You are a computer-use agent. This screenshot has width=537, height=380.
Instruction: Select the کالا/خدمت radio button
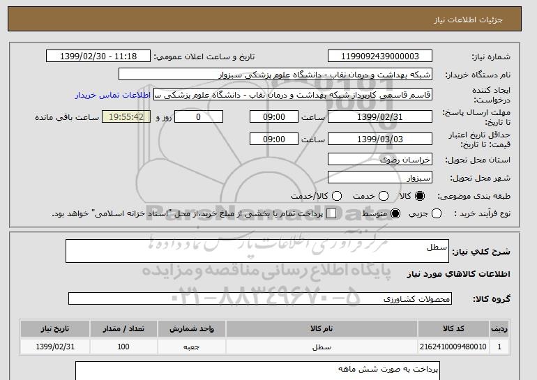337,196
